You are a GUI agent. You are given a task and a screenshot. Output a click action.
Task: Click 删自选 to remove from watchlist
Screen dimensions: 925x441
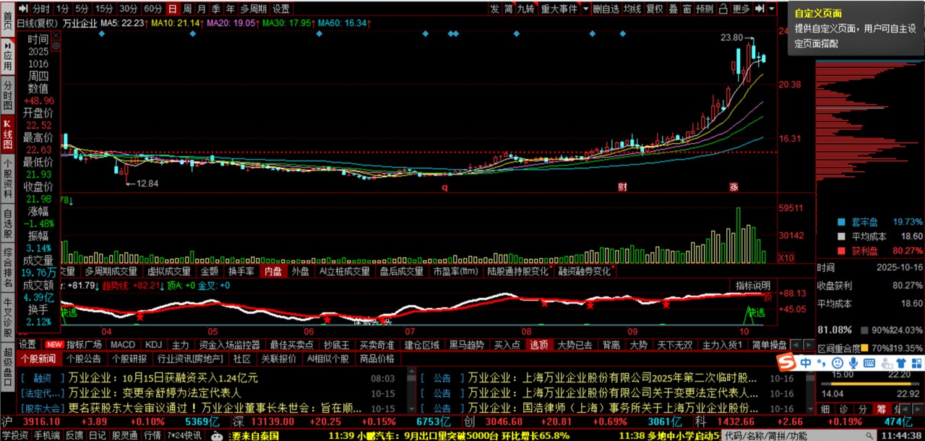(606, 9)
